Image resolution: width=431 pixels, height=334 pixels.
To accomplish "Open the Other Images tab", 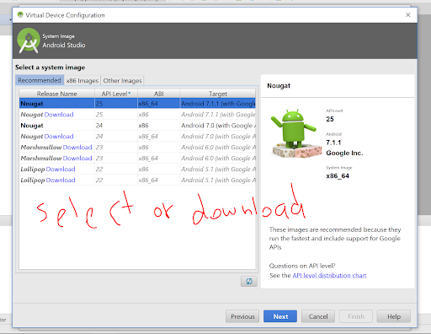I will tap(122, 81).
